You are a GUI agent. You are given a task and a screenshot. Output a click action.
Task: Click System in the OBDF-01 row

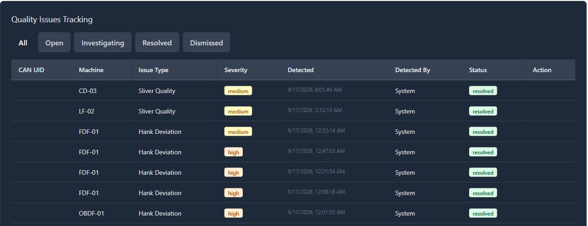(405, 213)
